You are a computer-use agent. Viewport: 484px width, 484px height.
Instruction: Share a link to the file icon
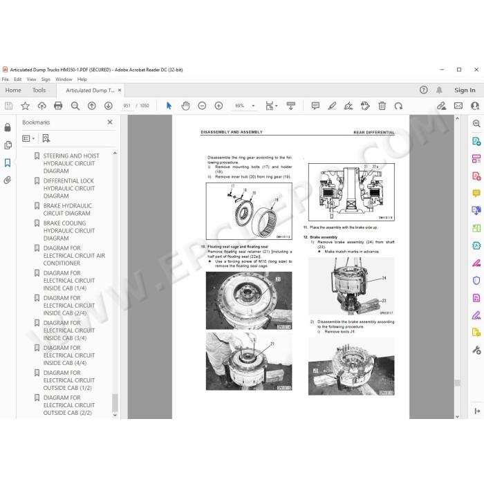pyautogui.click(x=441, y=106)
